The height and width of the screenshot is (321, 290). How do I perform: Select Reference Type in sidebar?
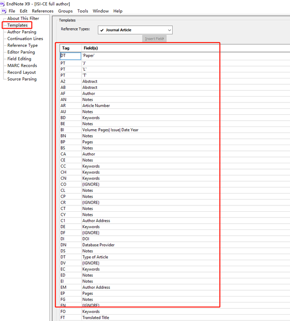(x=23, y=45)
